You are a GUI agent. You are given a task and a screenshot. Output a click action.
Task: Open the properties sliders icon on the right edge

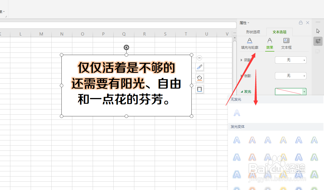coord(318,41)
